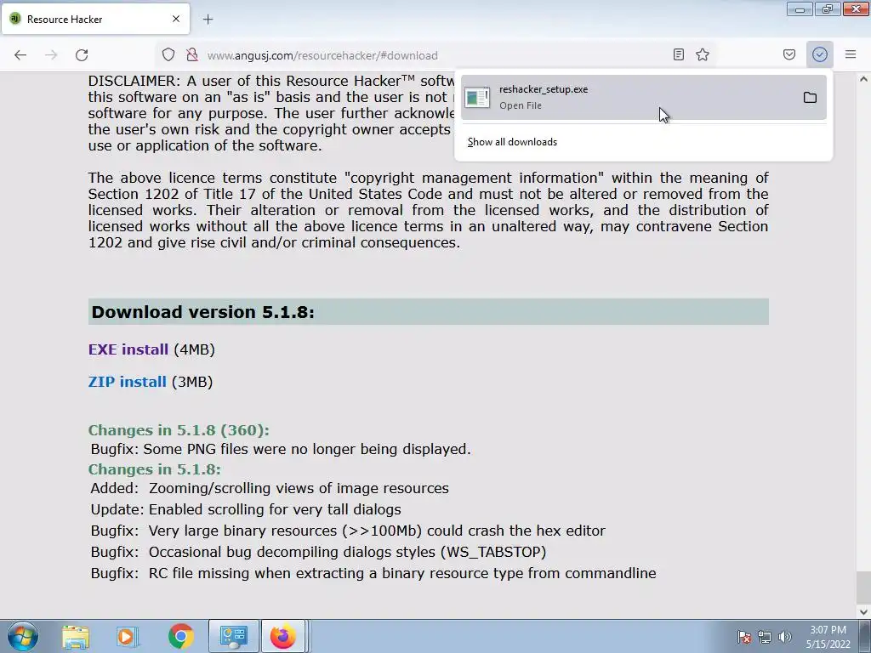
Task: Click the Firefox taskbar button
Action: click(283, 636)
